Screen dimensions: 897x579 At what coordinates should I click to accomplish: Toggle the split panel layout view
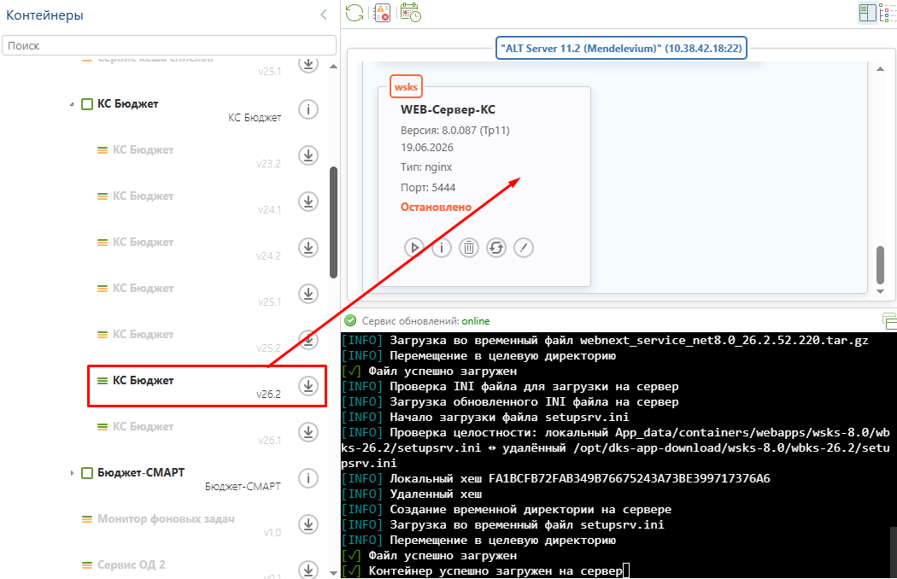[867, 13]
